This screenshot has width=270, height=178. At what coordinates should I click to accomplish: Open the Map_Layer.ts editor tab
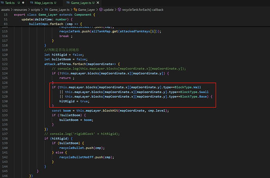click(x=45, y=3)
